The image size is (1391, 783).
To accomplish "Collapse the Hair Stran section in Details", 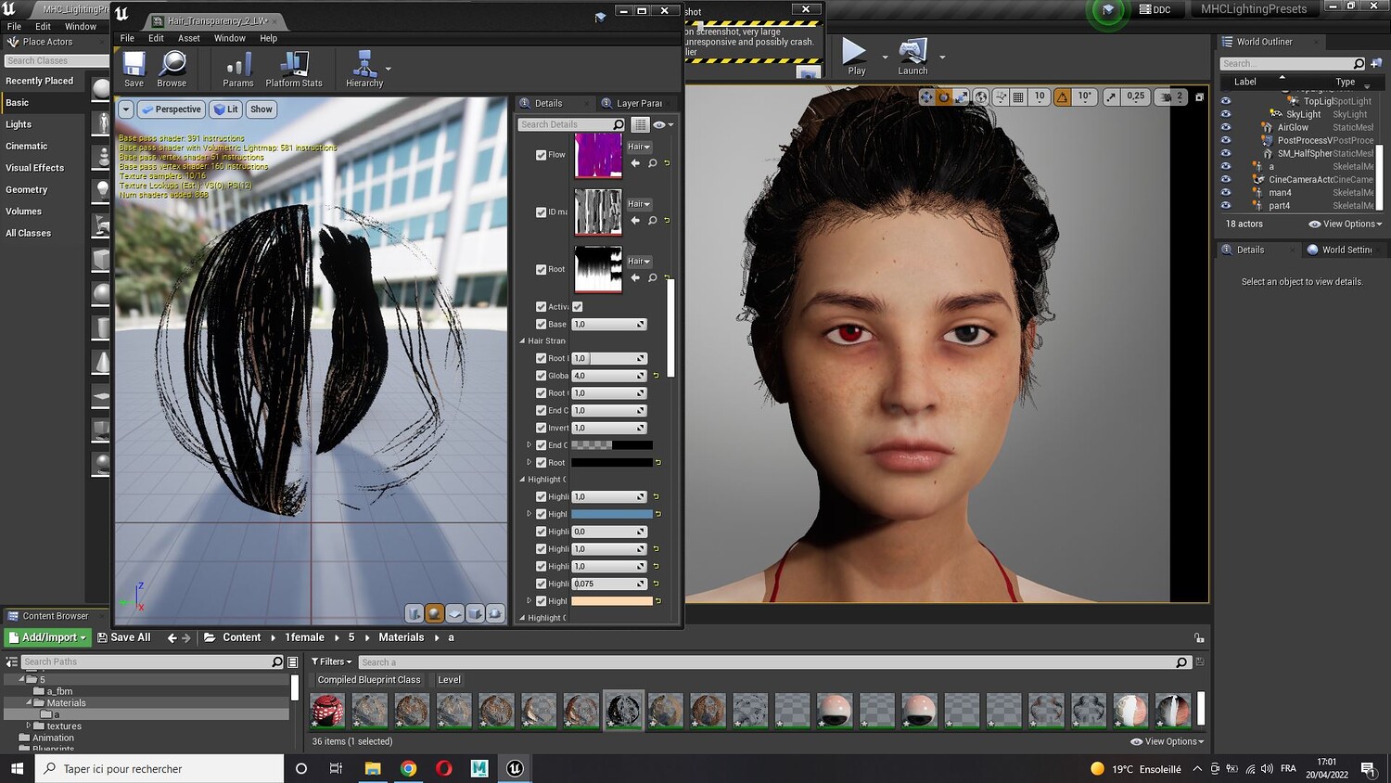I will click(522, 341).
